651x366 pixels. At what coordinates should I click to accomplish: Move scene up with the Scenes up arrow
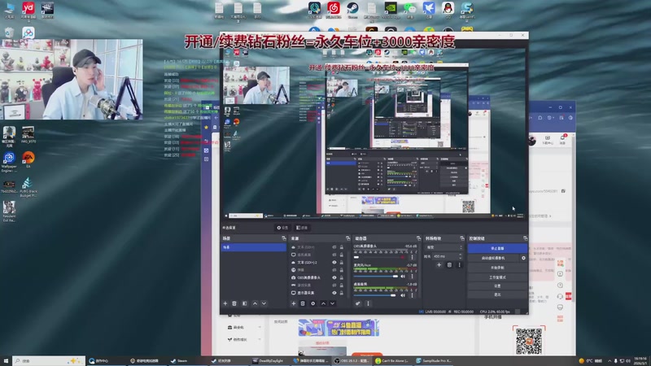tap(255, 303)
